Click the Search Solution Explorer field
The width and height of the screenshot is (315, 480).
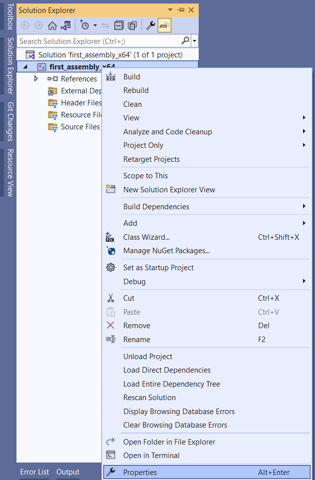point(99,41)
